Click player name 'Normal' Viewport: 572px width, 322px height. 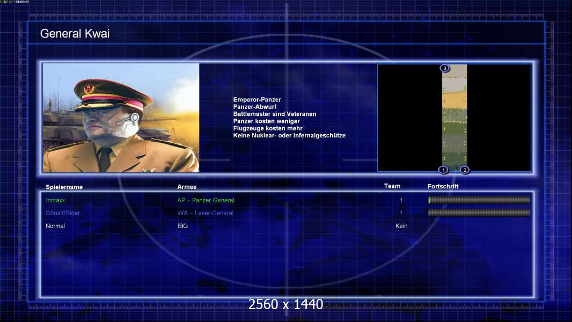55,226
